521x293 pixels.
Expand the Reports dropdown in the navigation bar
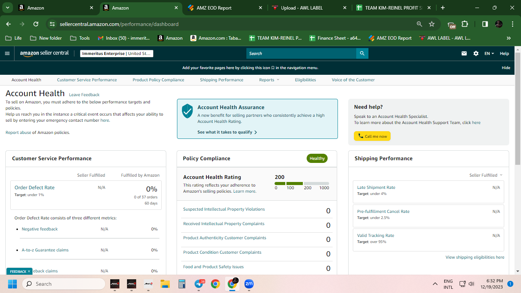(269, 80)
